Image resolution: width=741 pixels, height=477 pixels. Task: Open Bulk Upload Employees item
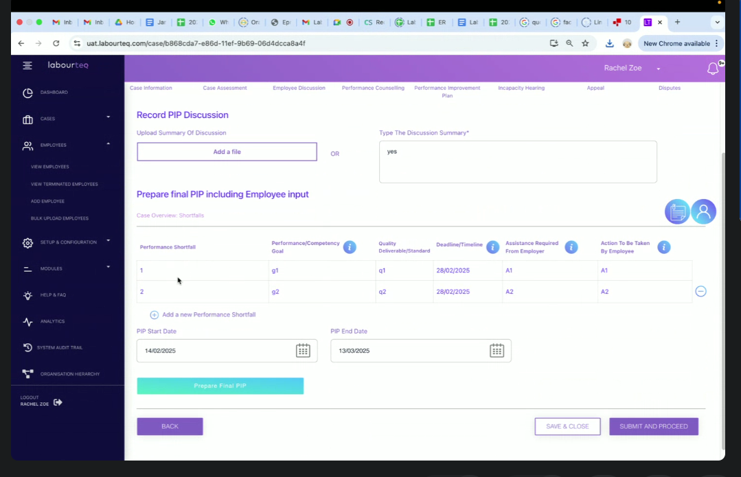tap(60, 218)
